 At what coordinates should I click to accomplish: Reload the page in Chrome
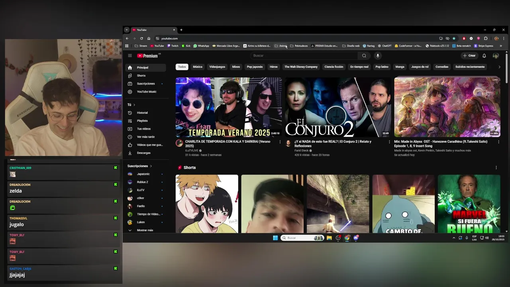(x=141, y=38)
